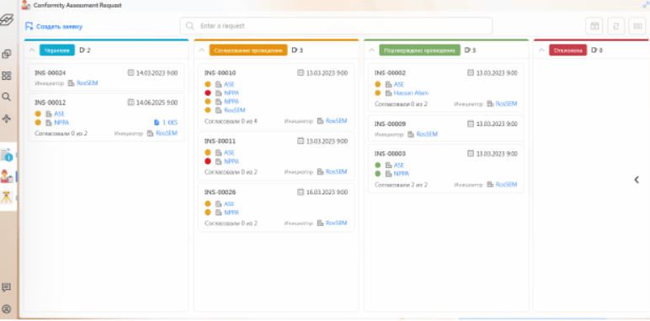Focus the Enter a request search field

click(336, 26)
